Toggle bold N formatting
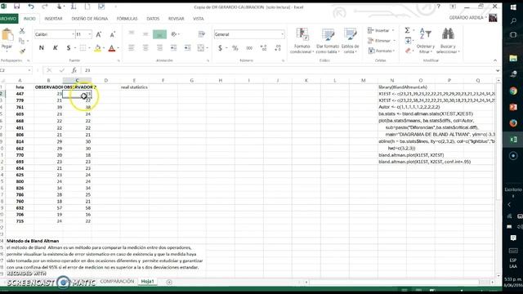This screenshot has width=523, height=294. [42, 48]
